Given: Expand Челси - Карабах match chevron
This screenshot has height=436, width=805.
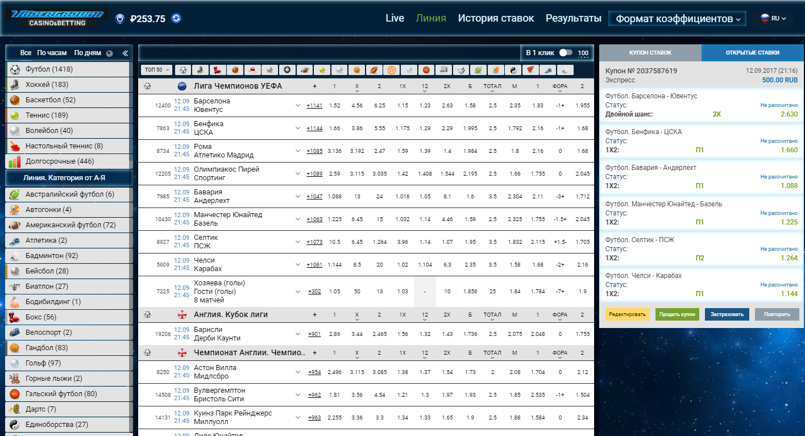Looking at the screenshot, I should pos(297,264).
